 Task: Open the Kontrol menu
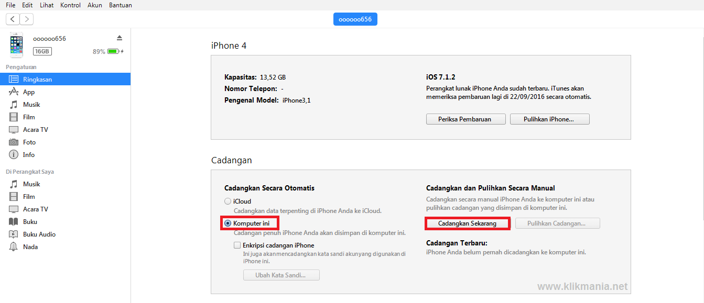(x=70, y=5)
